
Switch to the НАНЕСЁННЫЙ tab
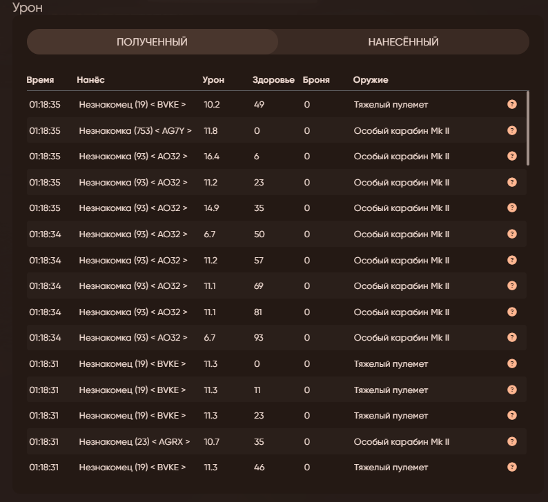click(x=403, y=42)
